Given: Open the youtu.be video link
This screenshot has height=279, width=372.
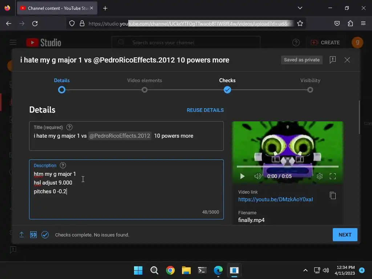Looking at the screenshot, I should click(275, 199).
